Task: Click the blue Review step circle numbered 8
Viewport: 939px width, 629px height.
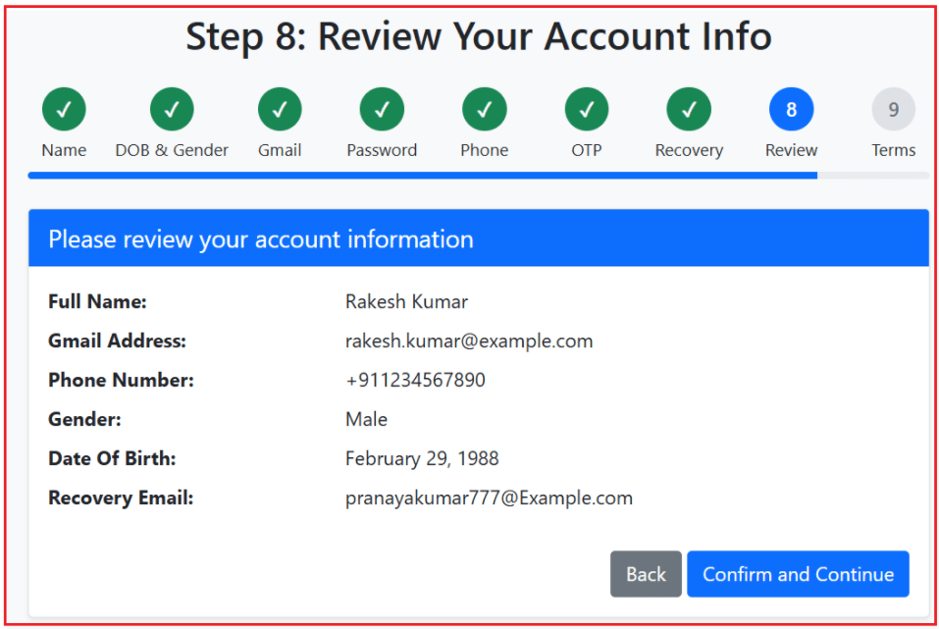Action: tap(791, 109)
